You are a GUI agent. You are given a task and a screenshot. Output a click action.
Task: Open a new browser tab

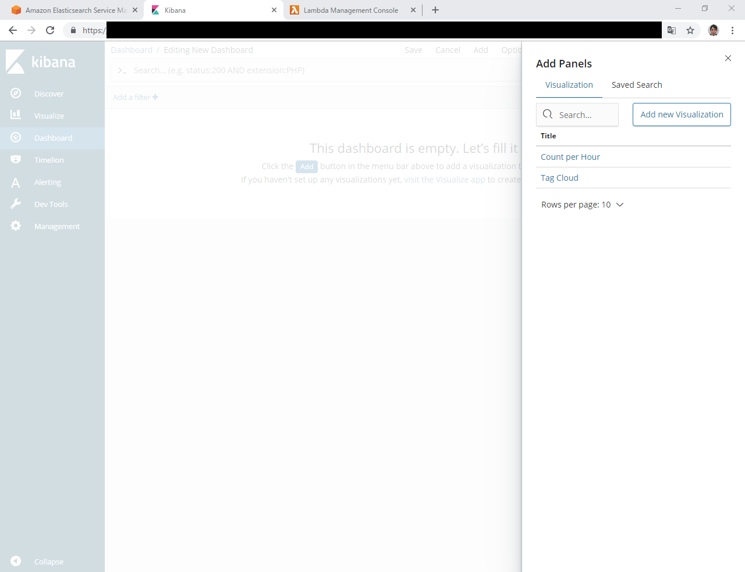pyautogui.click(x=435, y=10)
